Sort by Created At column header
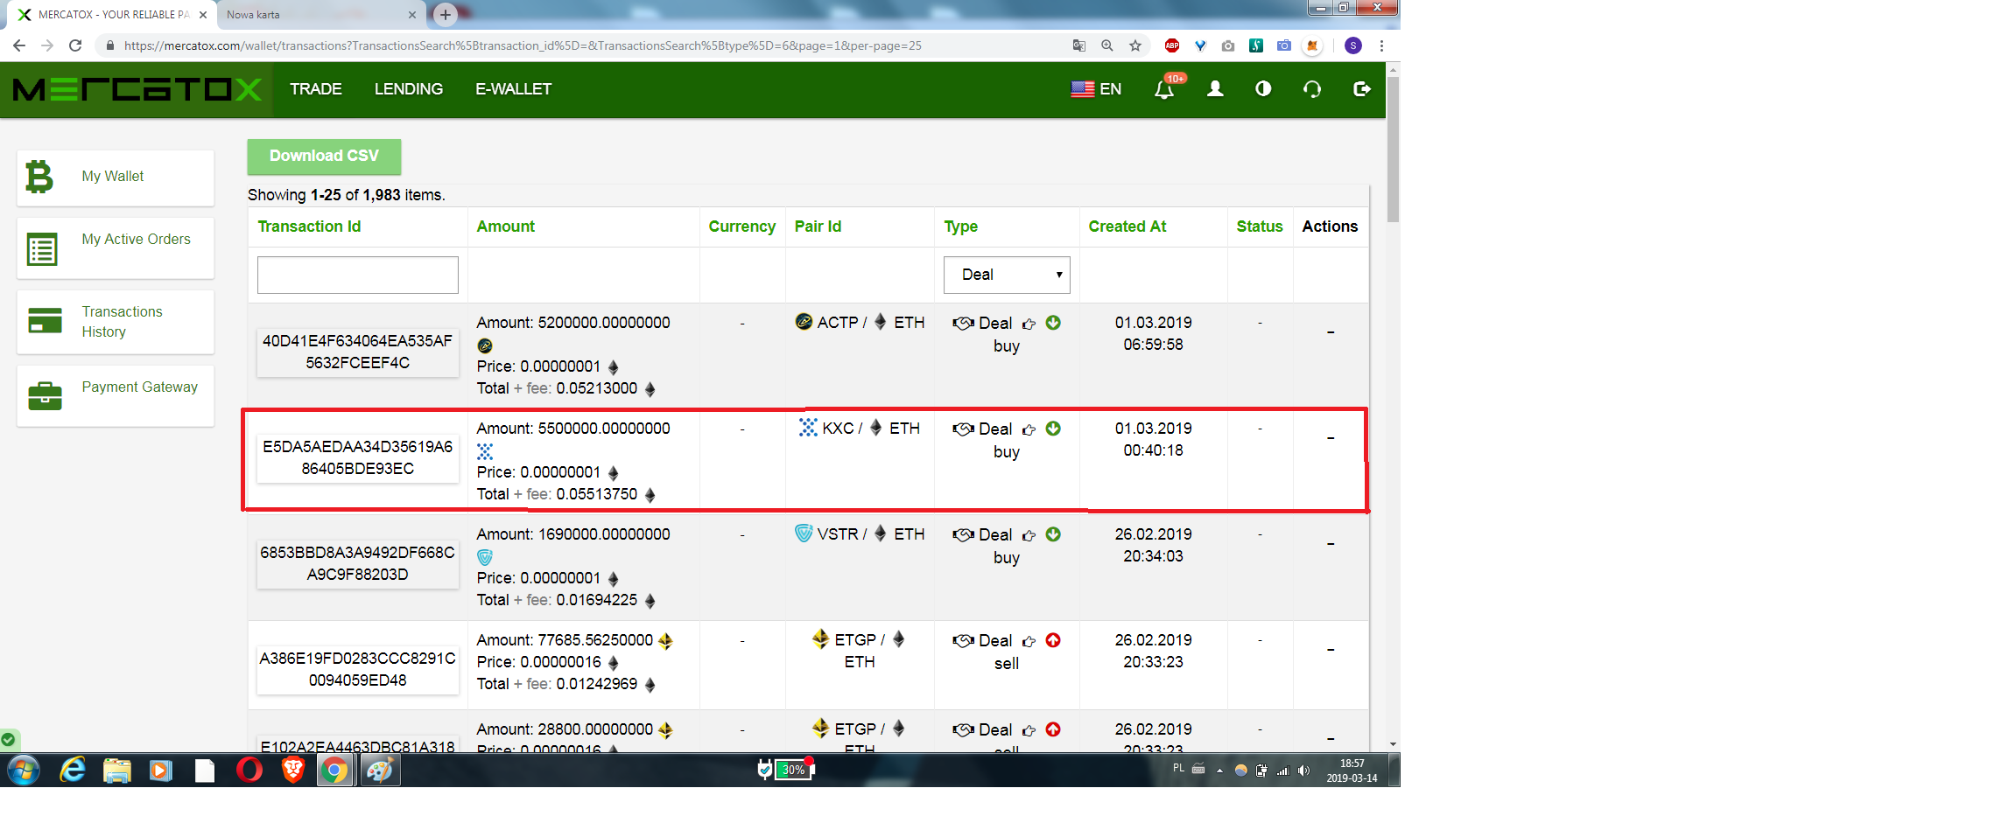 pos(1127,227)
